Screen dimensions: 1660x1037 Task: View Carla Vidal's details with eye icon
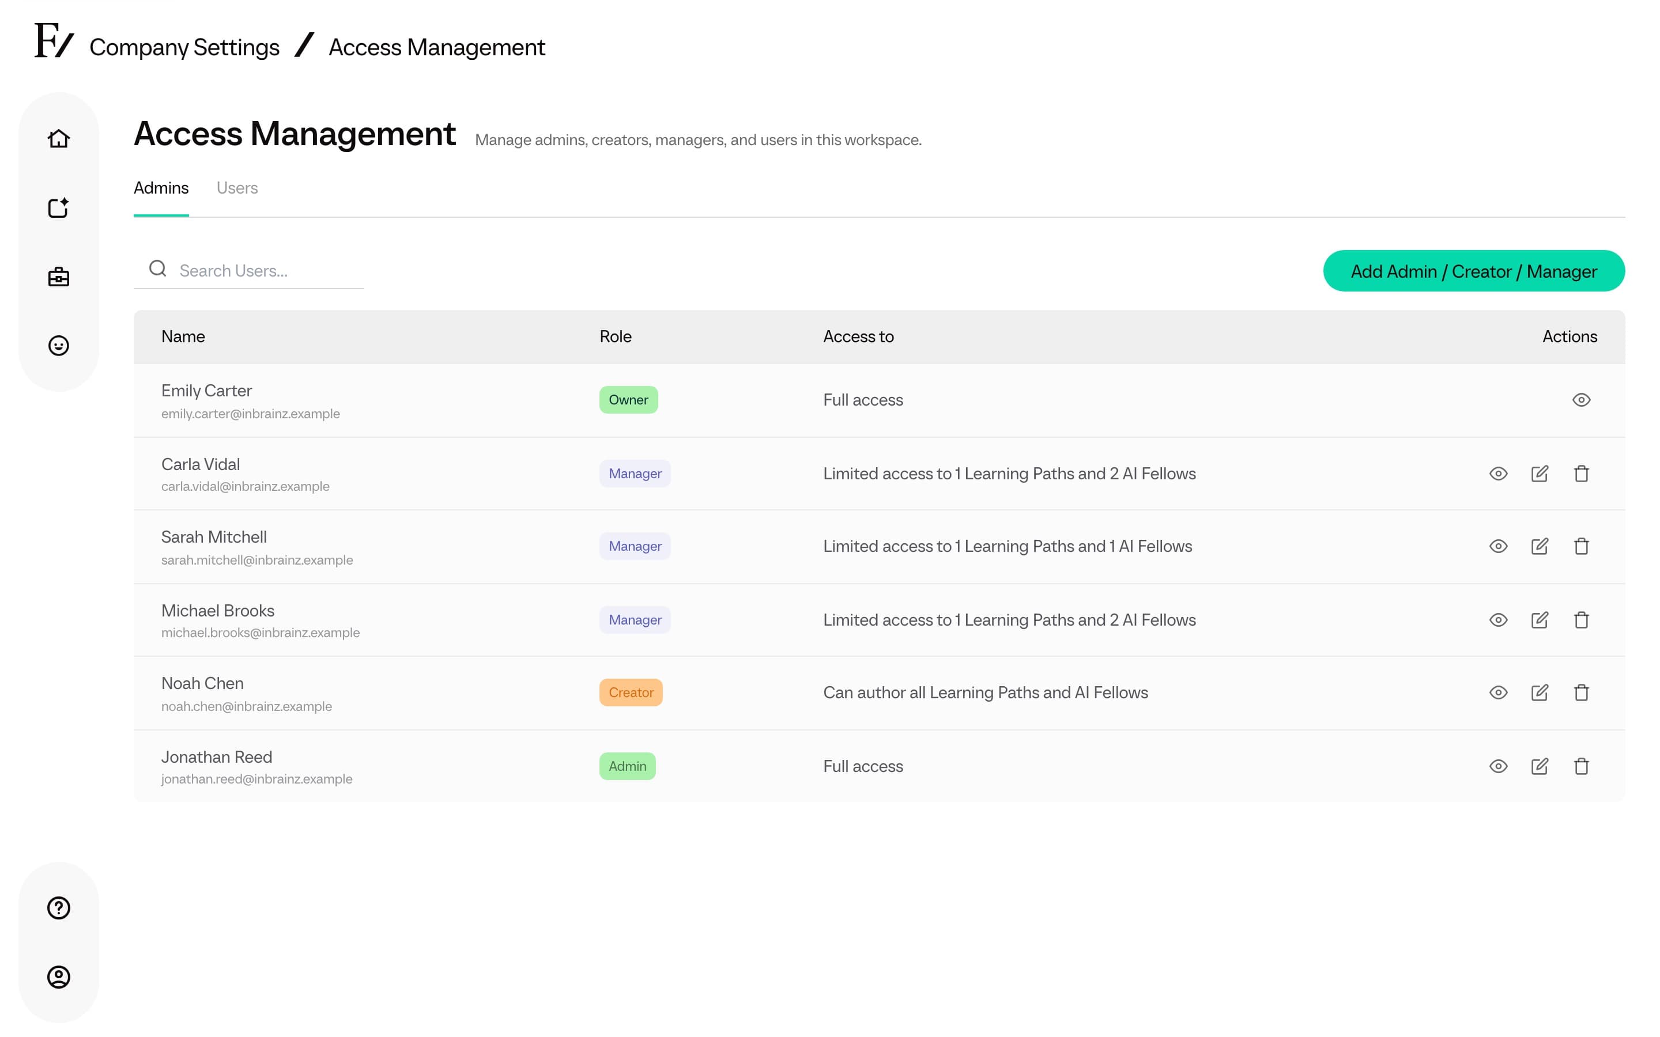(1498, 473)
